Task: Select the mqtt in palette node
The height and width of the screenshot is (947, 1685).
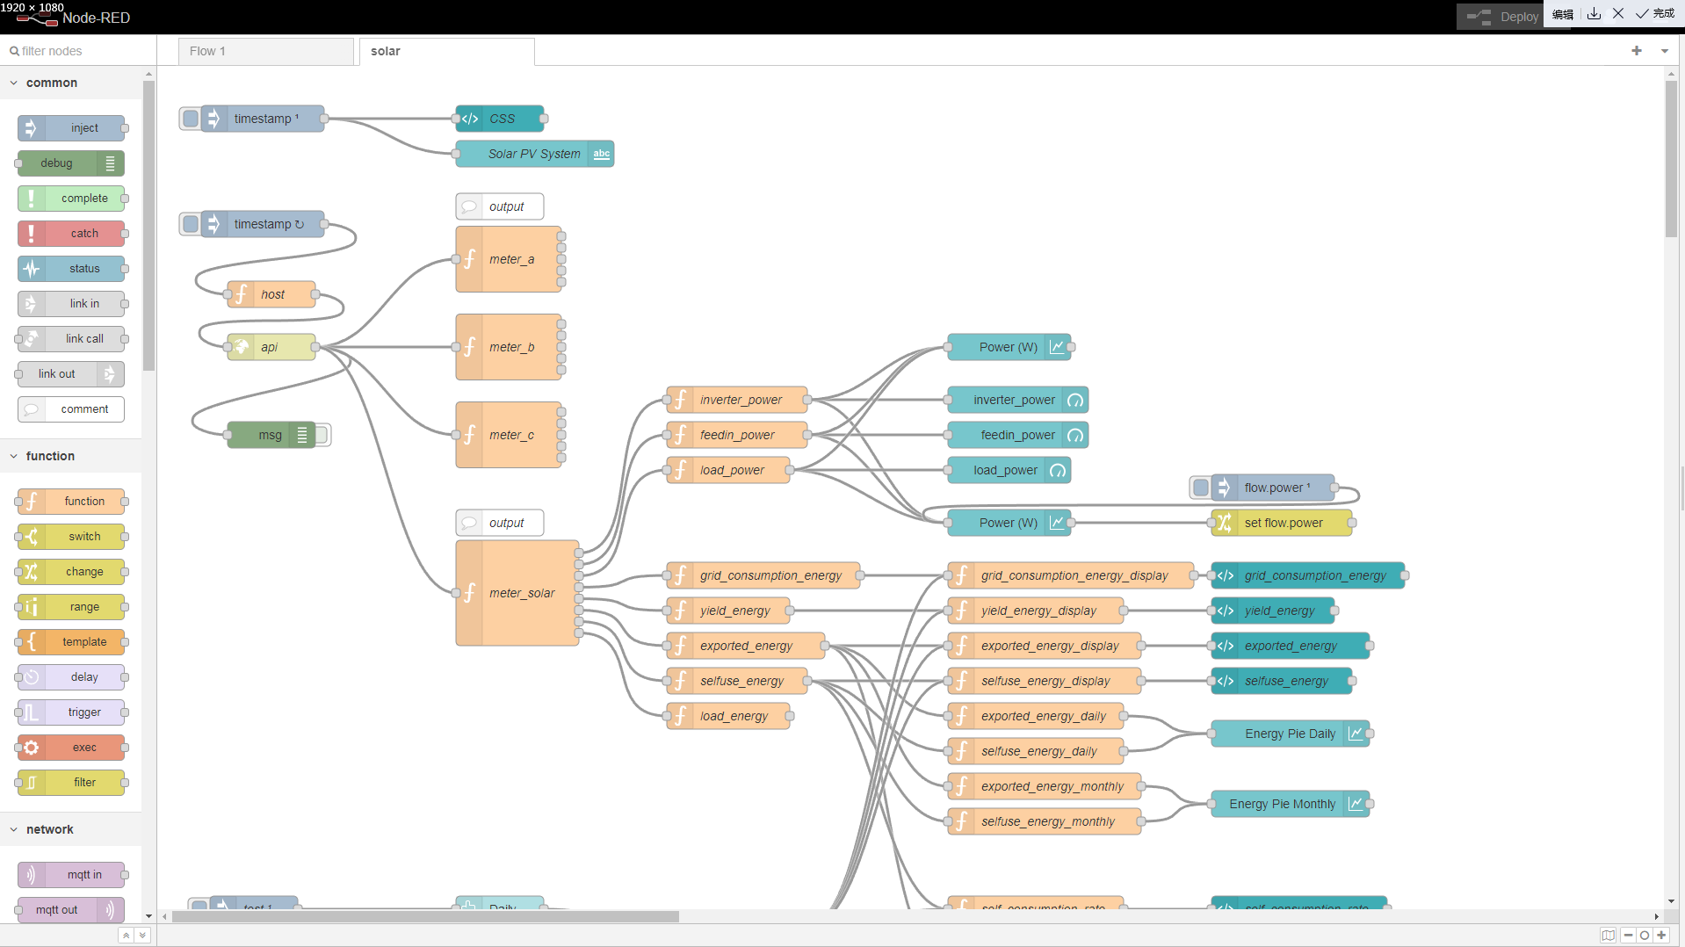Action: [71, 875]
